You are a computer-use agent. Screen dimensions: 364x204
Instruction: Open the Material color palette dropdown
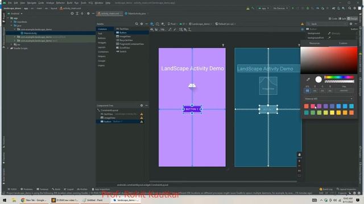pos(329,99)
